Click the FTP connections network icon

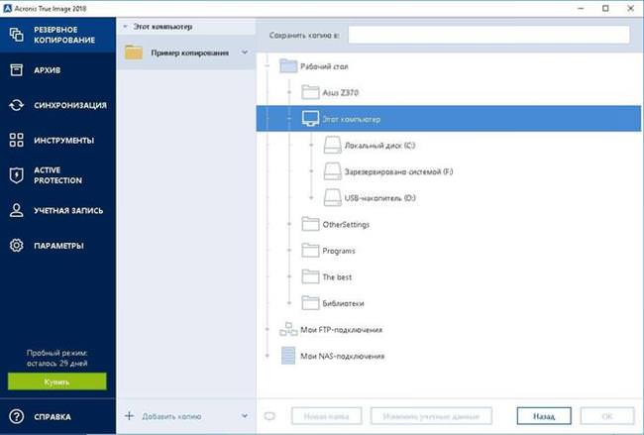pos(288,329)
